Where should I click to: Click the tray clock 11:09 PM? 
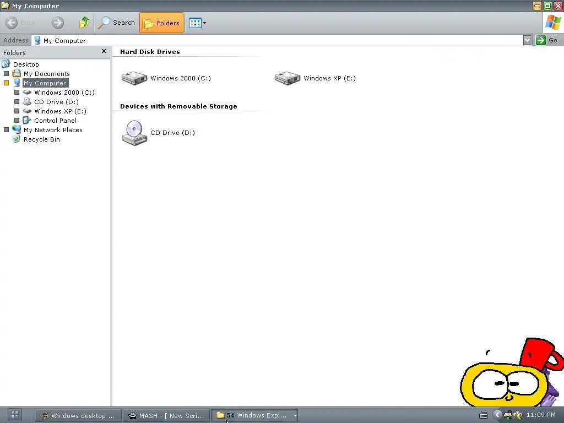click(x=541, y=415)
